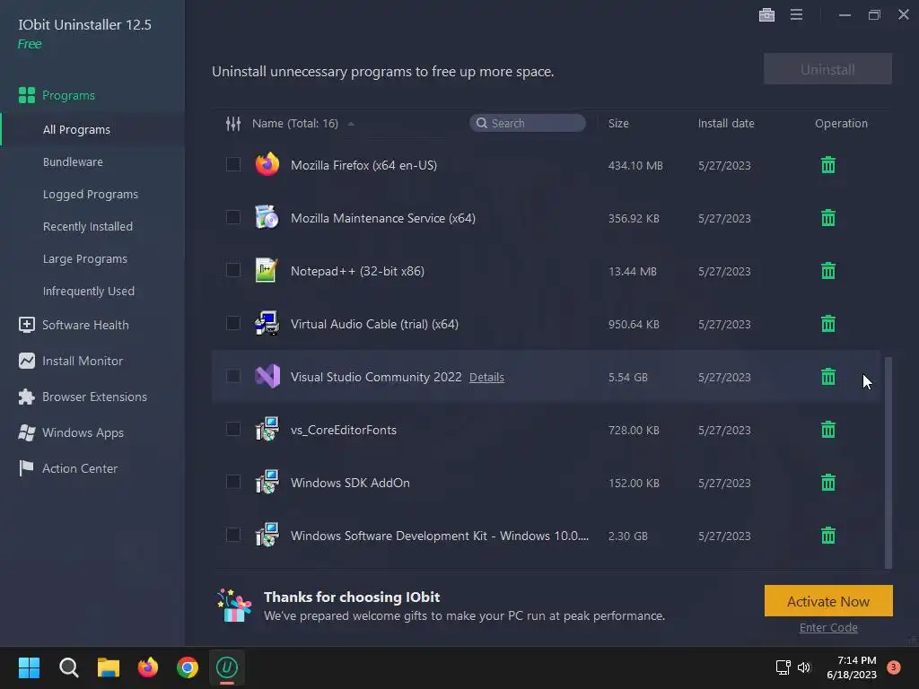Check the Mozilla Maintenance Service checkbox

pos(232,217)
